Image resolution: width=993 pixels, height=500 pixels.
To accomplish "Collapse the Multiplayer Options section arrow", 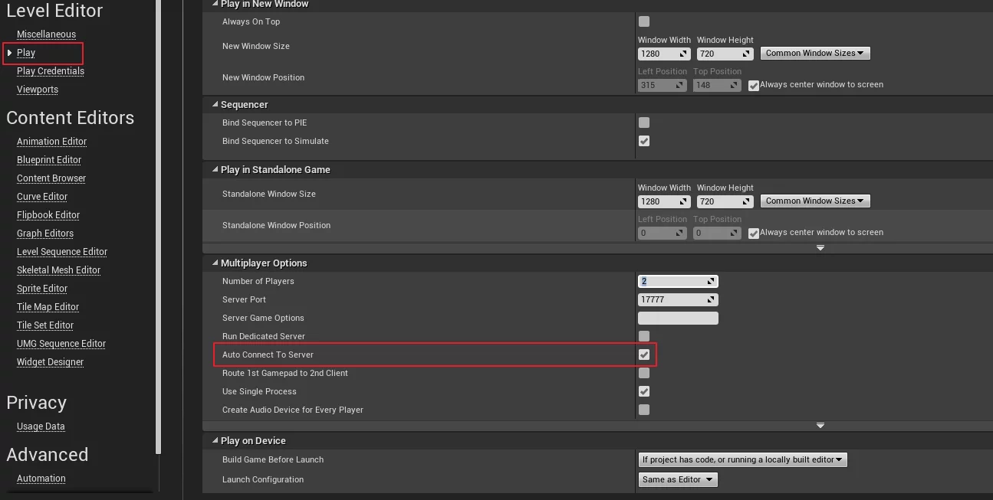I will pyautogui.click(x=214, y=263).
